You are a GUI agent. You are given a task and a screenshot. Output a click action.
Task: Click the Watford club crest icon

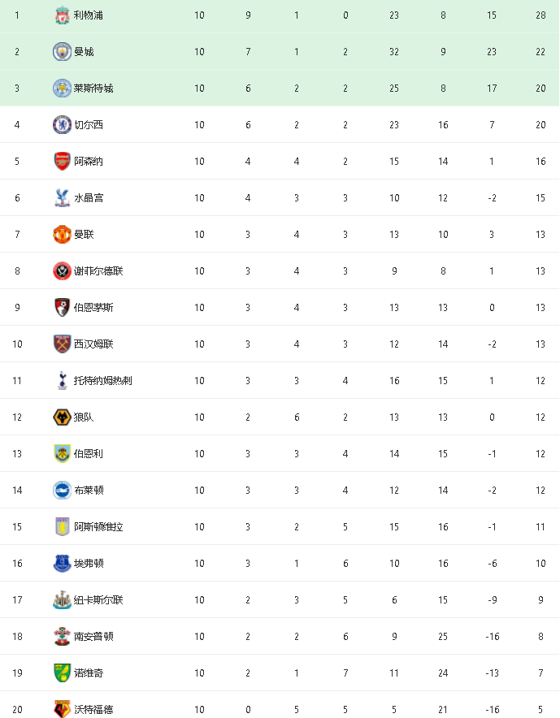(x=62, y=709)
